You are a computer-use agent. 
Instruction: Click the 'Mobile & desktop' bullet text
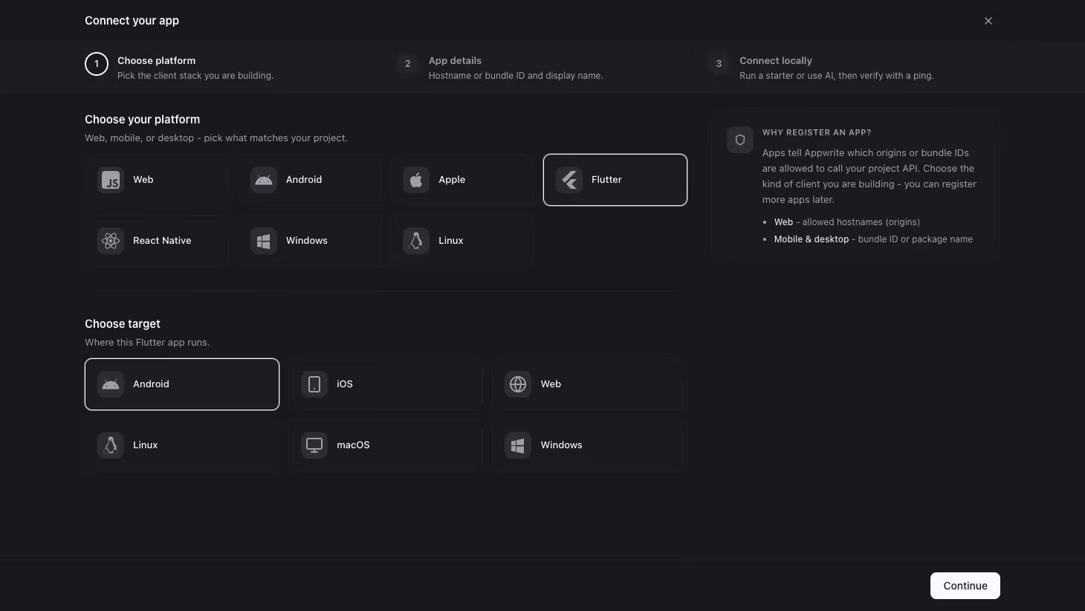[x=812, y=239]
